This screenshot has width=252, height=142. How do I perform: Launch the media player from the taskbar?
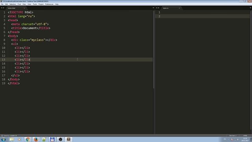[x=19, y=139]
